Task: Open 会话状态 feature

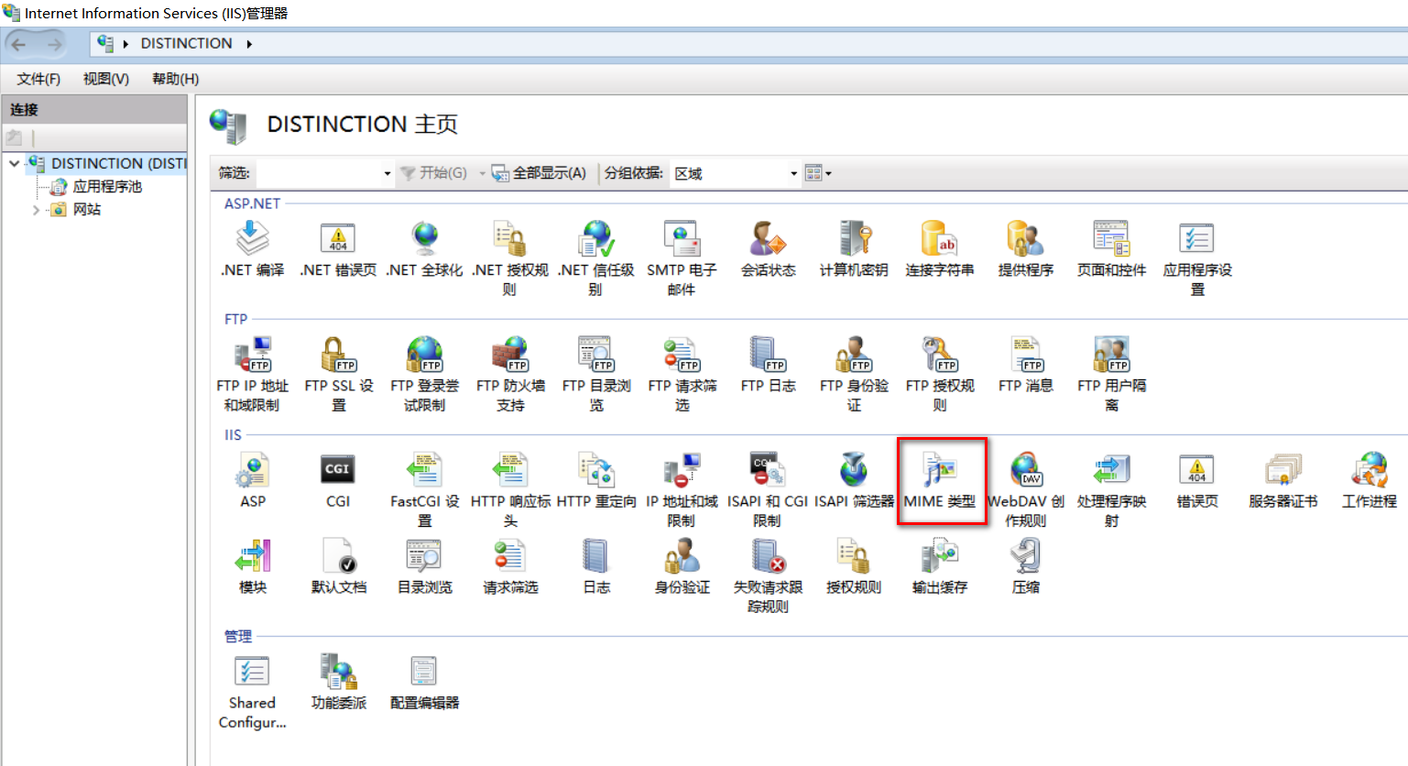Action: (x=768, y=249)
